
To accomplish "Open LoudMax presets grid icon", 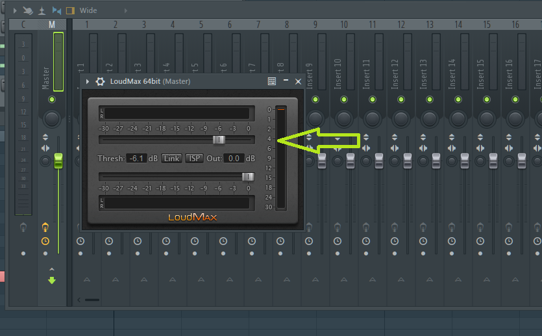I will [x=272, y=81].
